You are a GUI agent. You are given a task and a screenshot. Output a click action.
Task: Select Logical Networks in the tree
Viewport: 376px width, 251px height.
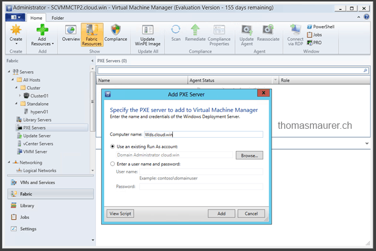36,170
